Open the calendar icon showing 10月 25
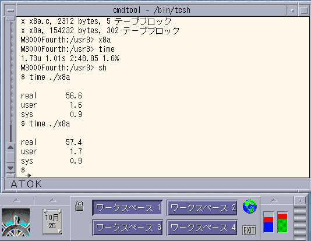This screenshot has width=311, height=241. click(x=52, y=222)
